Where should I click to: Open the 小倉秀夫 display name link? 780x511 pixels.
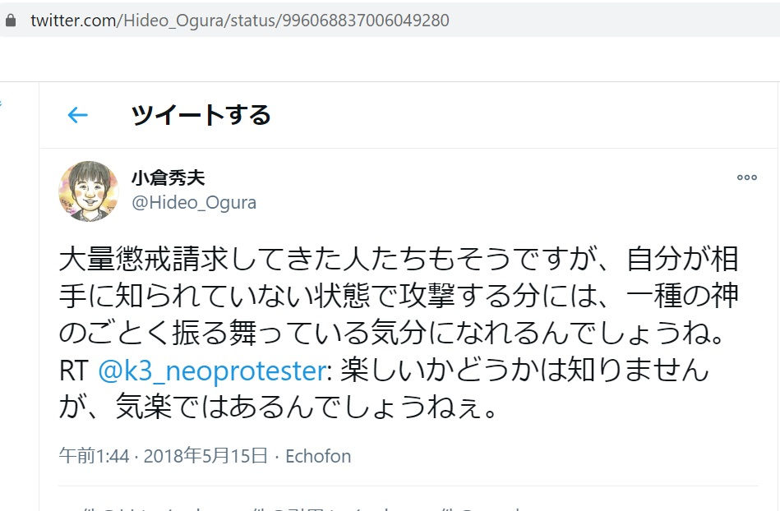168,177
